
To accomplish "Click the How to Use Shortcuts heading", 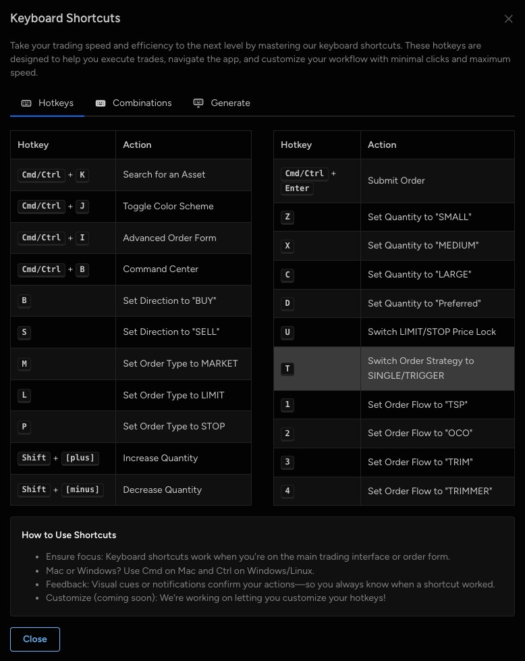I will tap(69, 535).
